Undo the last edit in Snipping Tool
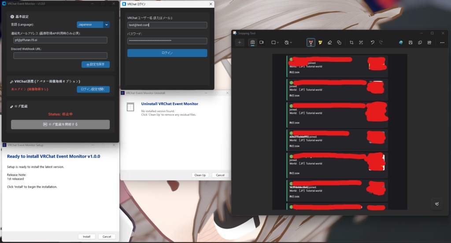The image size is (451, 243). [x=373, y=43]
